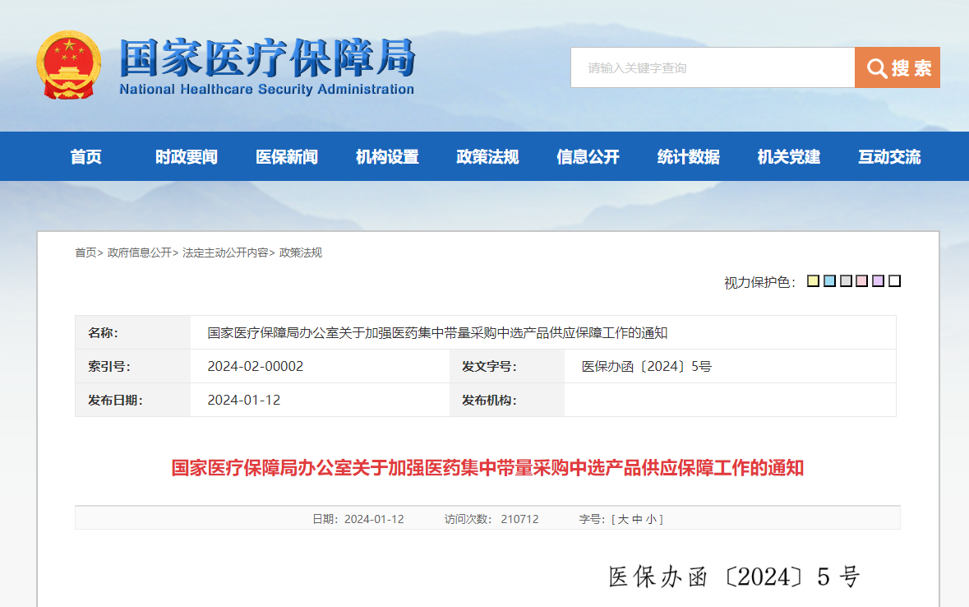Open the 政策法规 navigation menu item
Screen dimensions: 969x607
pos(487,156)
